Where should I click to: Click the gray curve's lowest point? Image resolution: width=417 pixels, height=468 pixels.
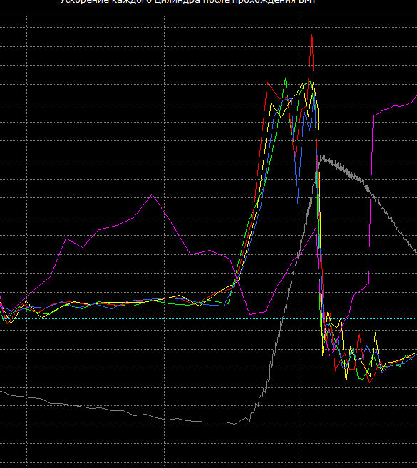[x=235, y=424]
